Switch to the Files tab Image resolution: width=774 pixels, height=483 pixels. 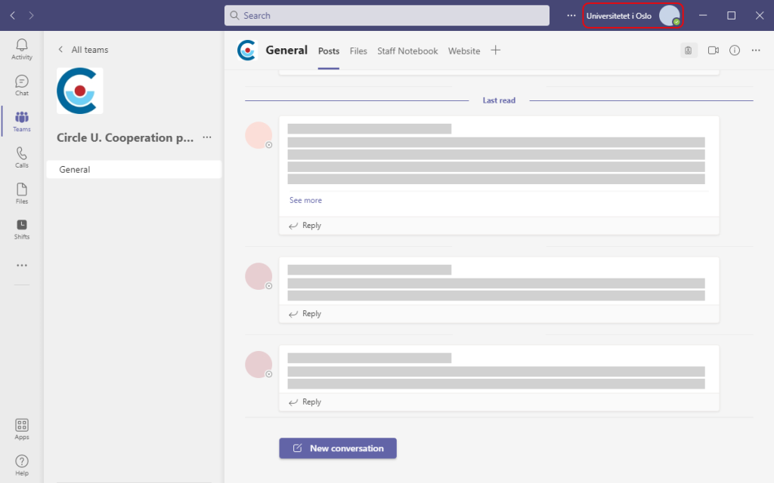point(358,51)
